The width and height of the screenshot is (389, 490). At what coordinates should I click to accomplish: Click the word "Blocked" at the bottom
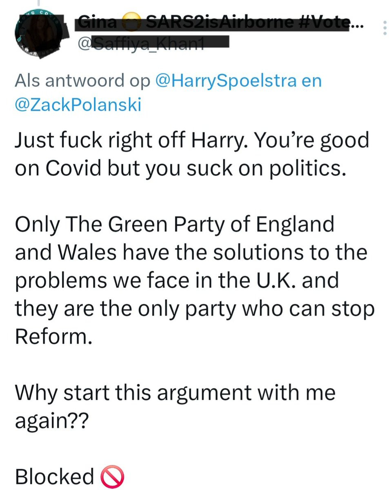click(55, 477)
